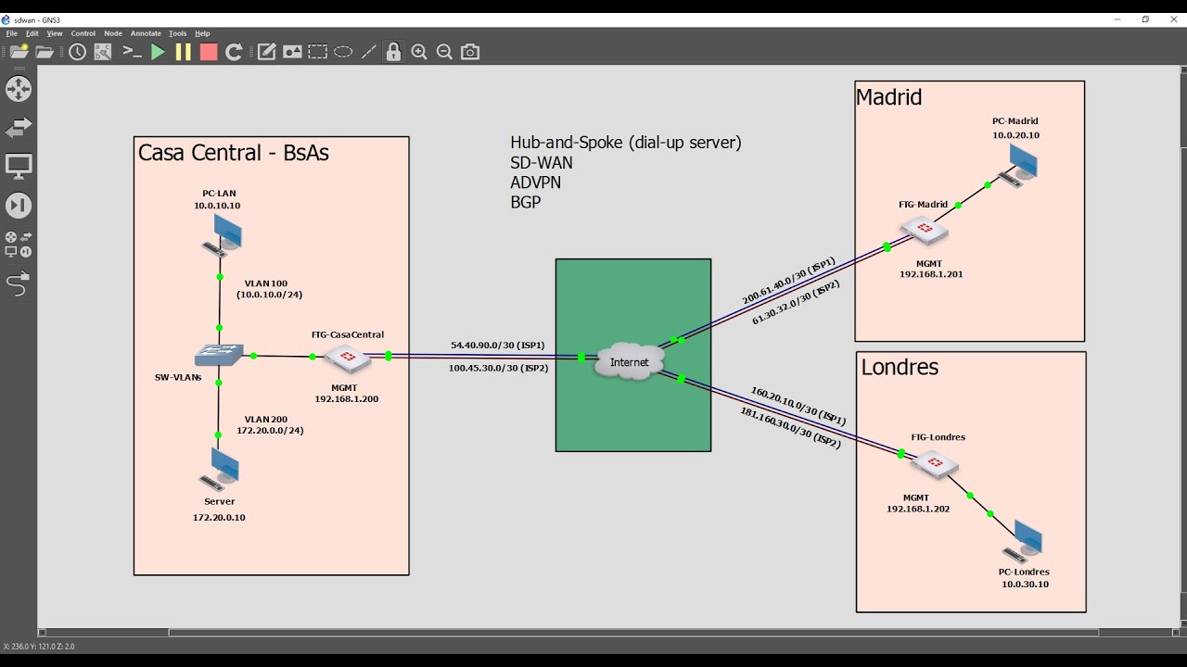The image size is (1187, 667).
Task: Select the PC-Madrid computer node
Action: tap(1017, 166)
